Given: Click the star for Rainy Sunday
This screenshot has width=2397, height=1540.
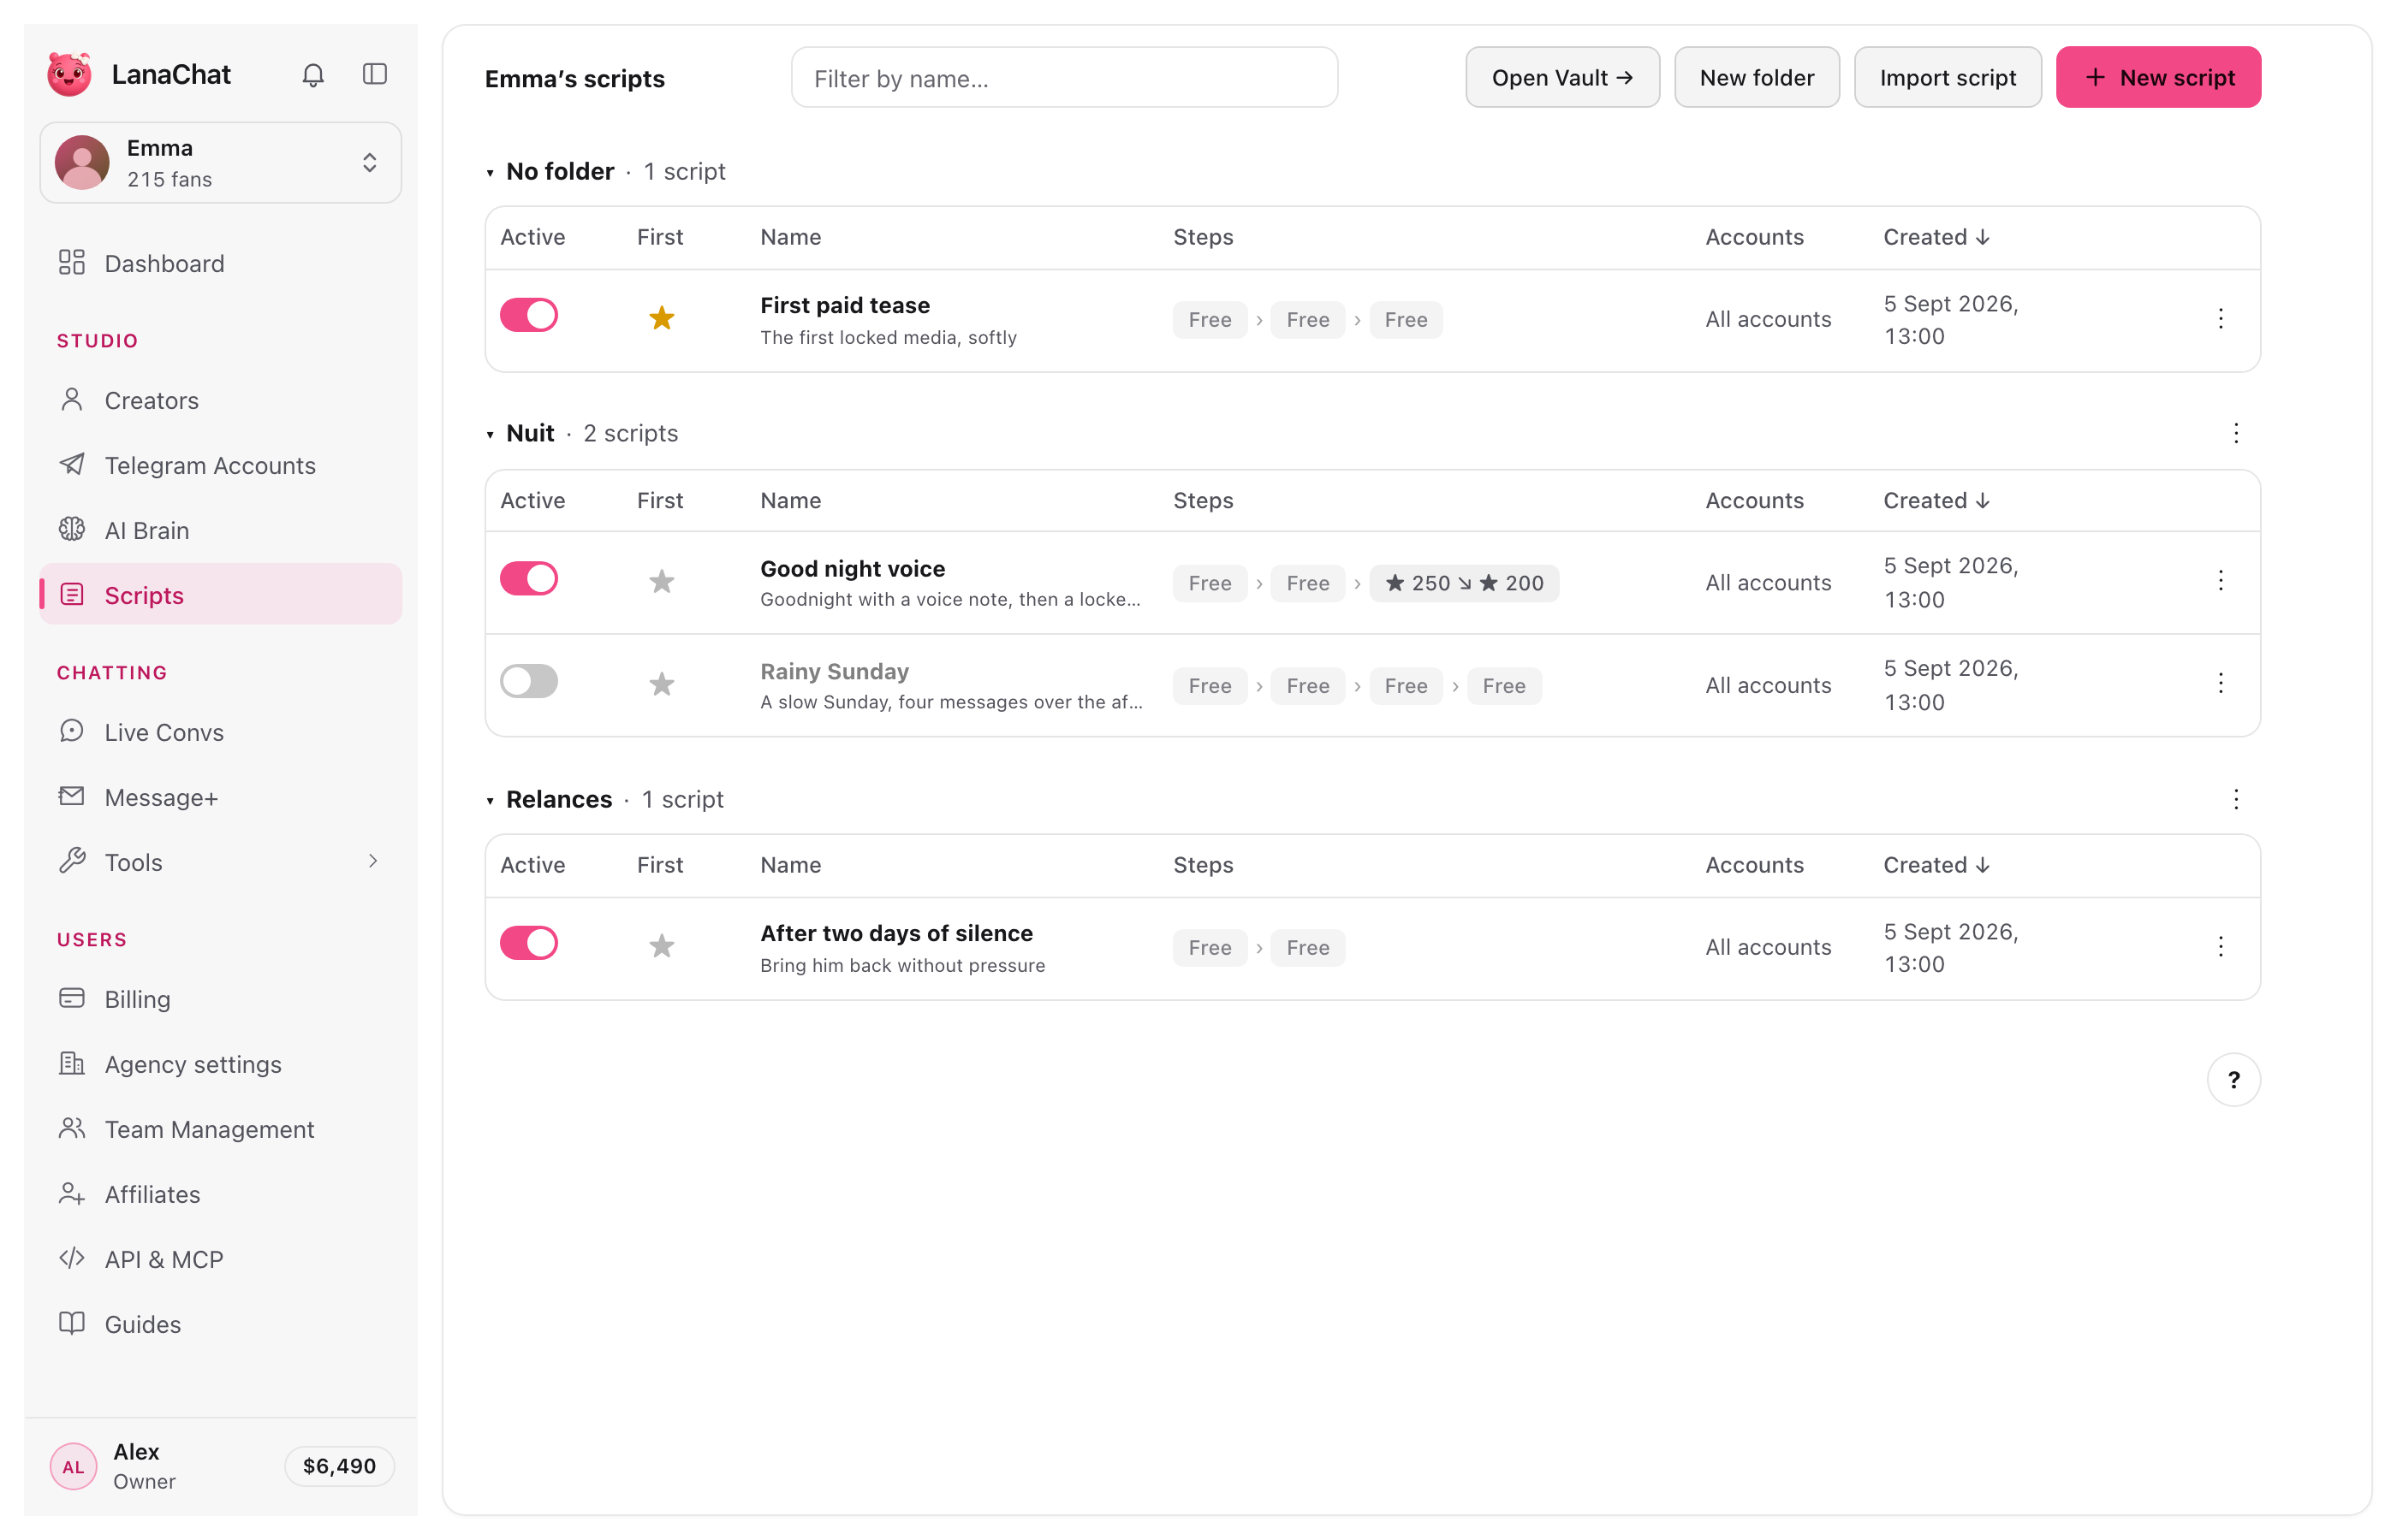Looking at the screenshot, I should click(661, 685).
